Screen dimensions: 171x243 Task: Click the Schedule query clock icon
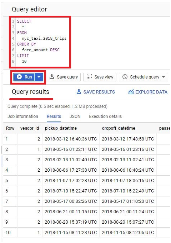click(125, 77)
